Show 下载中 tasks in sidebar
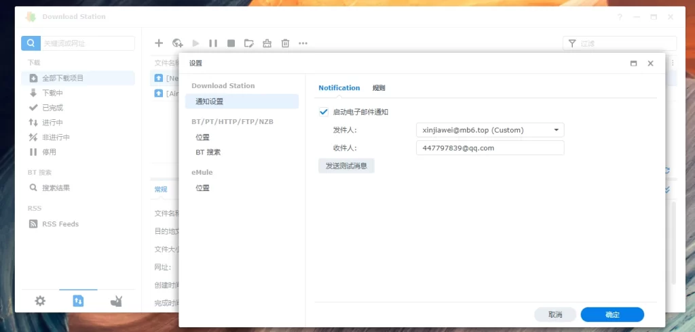 pos(78,93)
